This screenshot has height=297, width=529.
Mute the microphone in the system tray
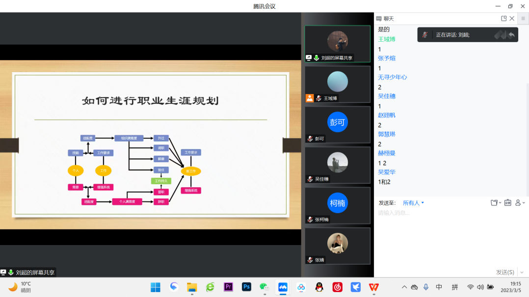pos(426,287)
